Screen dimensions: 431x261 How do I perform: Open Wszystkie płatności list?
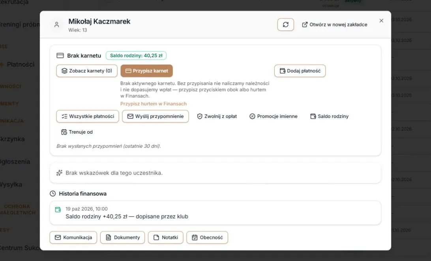point(88,116)
